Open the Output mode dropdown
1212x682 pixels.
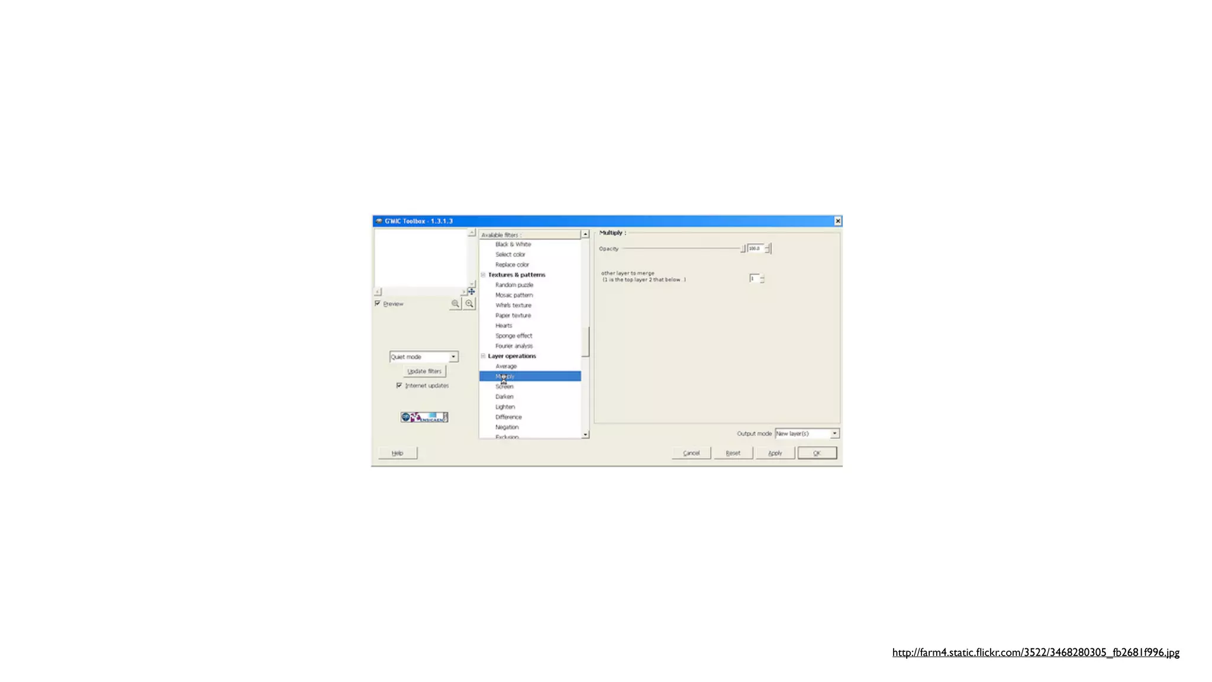(834, 433)
